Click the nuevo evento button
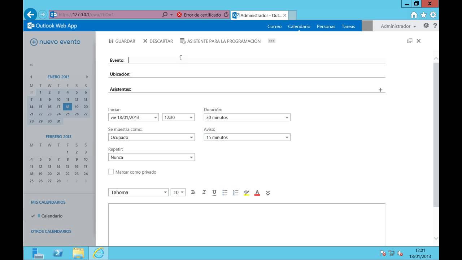The height and width of the screenshot is (260, 462). (x=55, y=42)
